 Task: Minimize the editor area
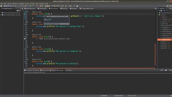[x=154, y=8]
